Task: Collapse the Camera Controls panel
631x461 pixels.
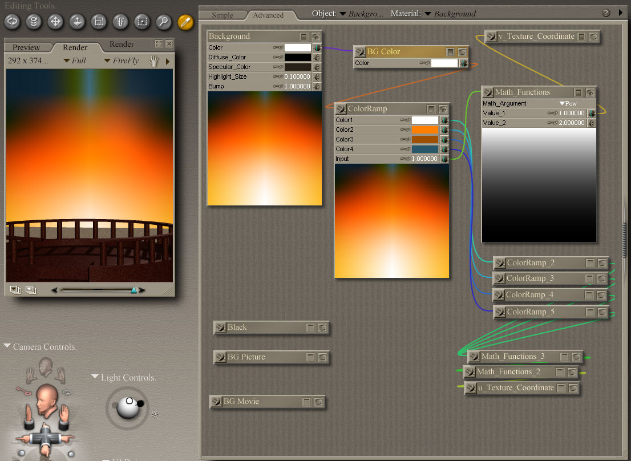Action: point(7,346)
